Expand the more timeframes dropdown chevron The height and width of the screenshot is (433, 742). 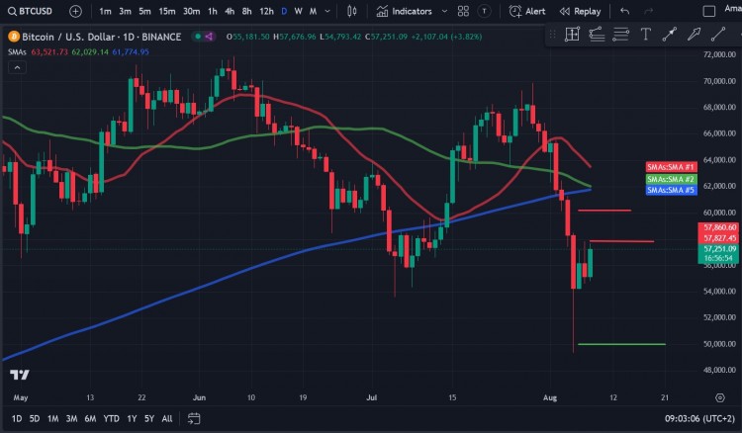pyautogui.click(x=327, y=12)
